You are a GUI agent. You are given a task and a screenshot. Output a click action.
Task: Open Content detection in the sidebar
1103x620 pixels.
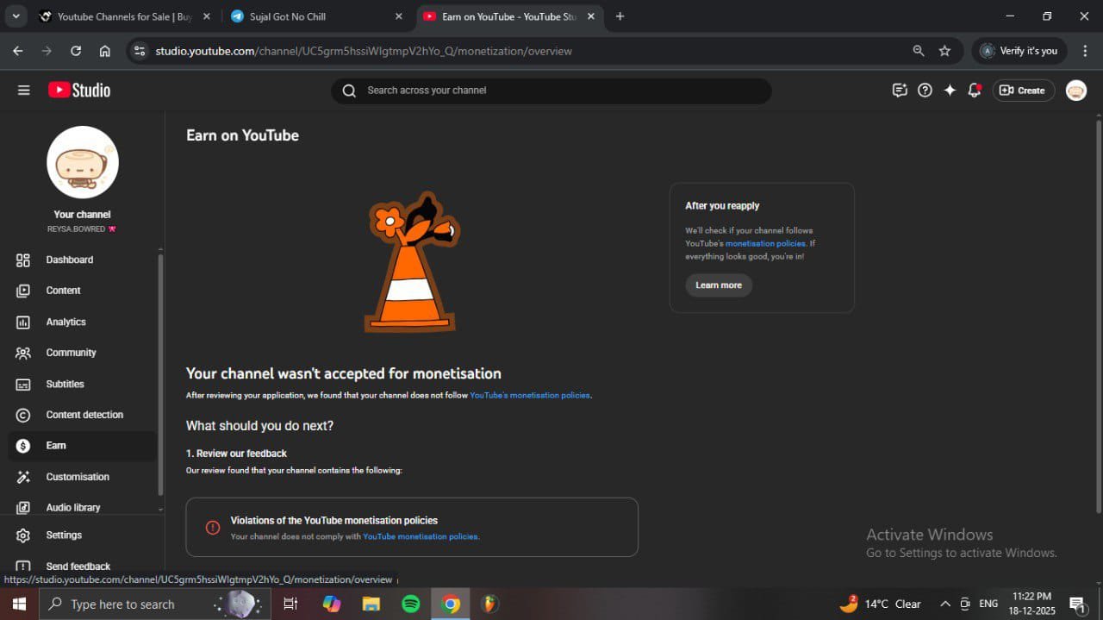click(84, 415)
